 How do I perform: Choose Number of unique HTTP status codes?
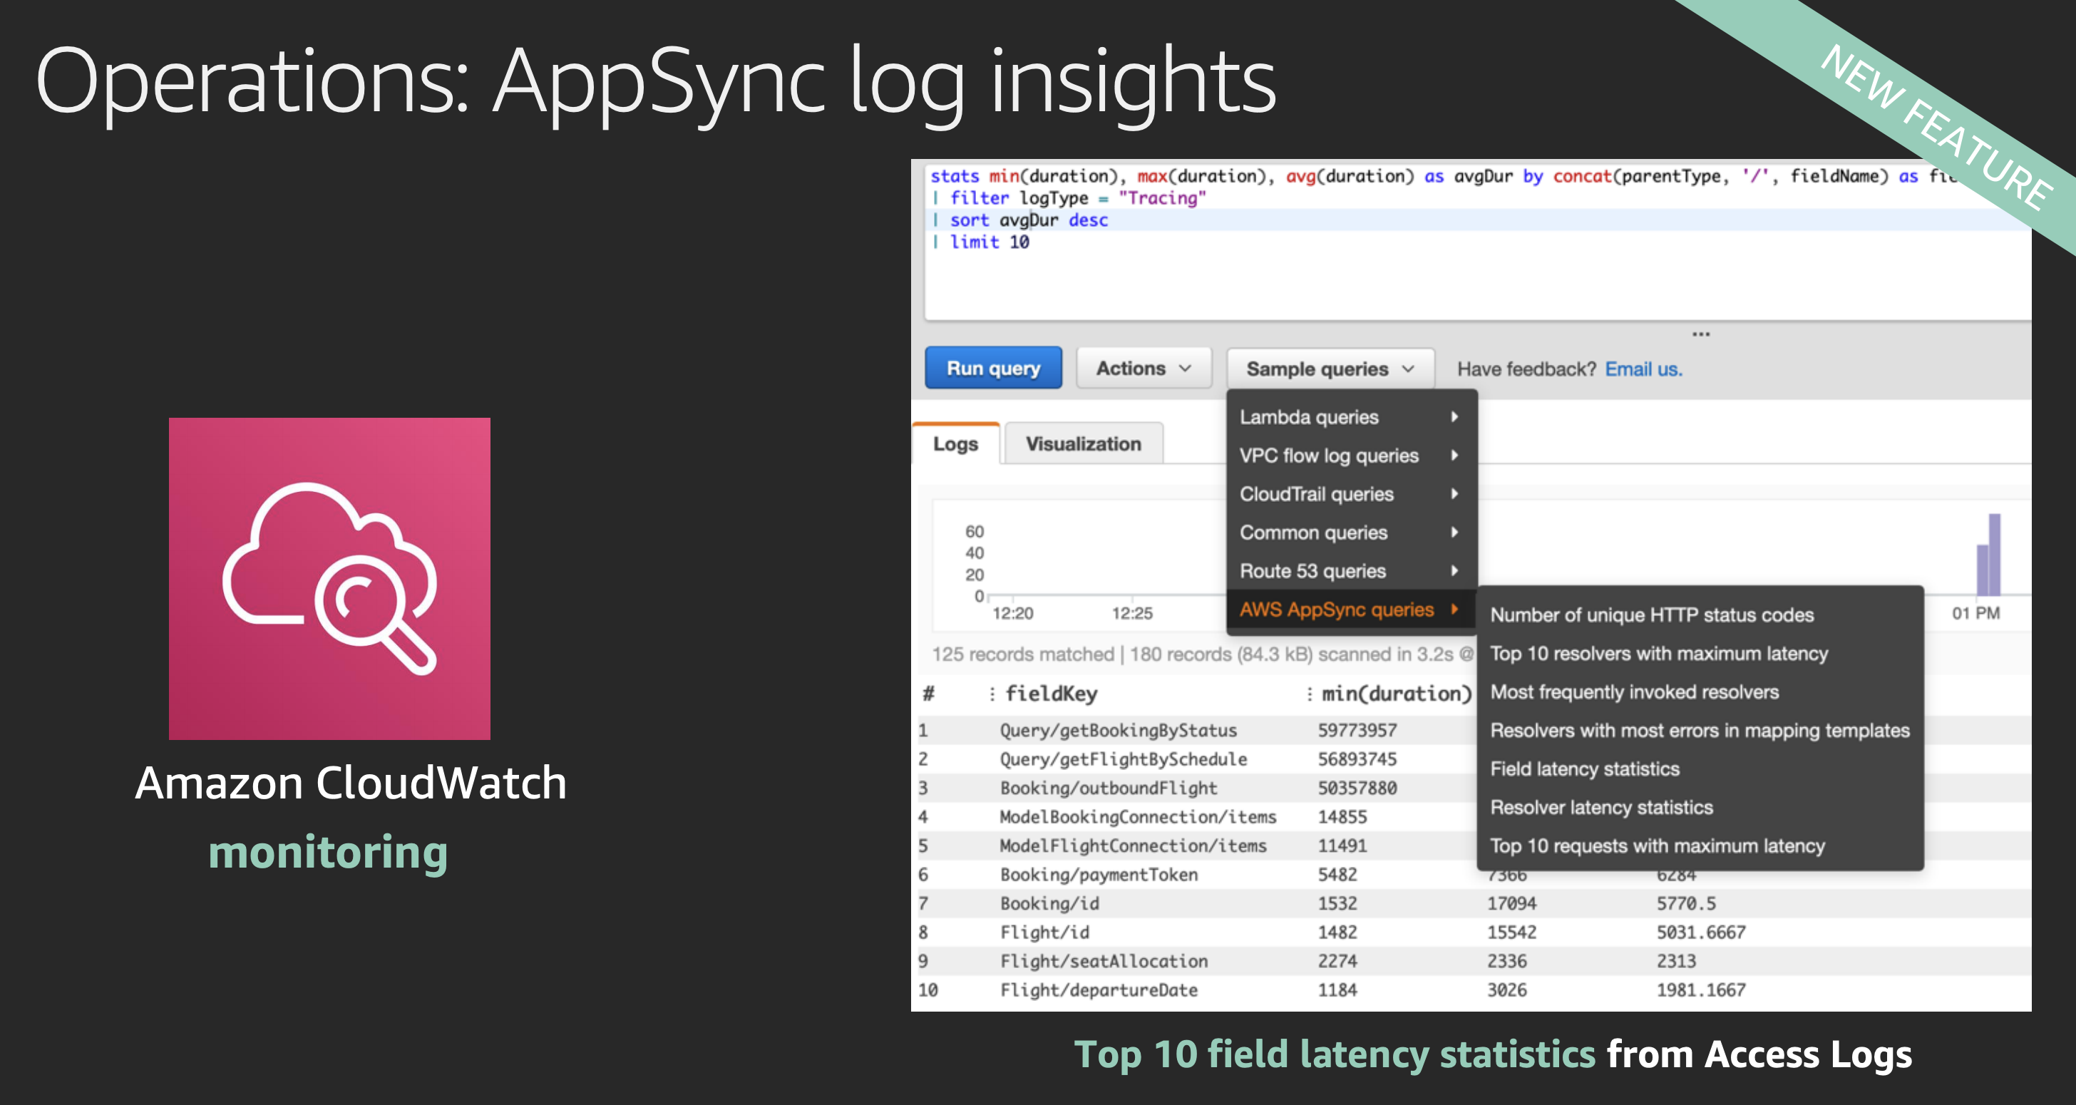(1700, 615)
